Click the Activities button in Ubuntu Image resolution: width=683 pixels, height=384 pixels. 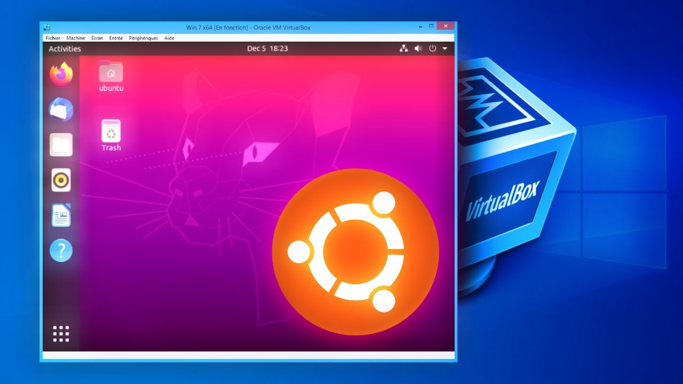click(x=65, y=49)
